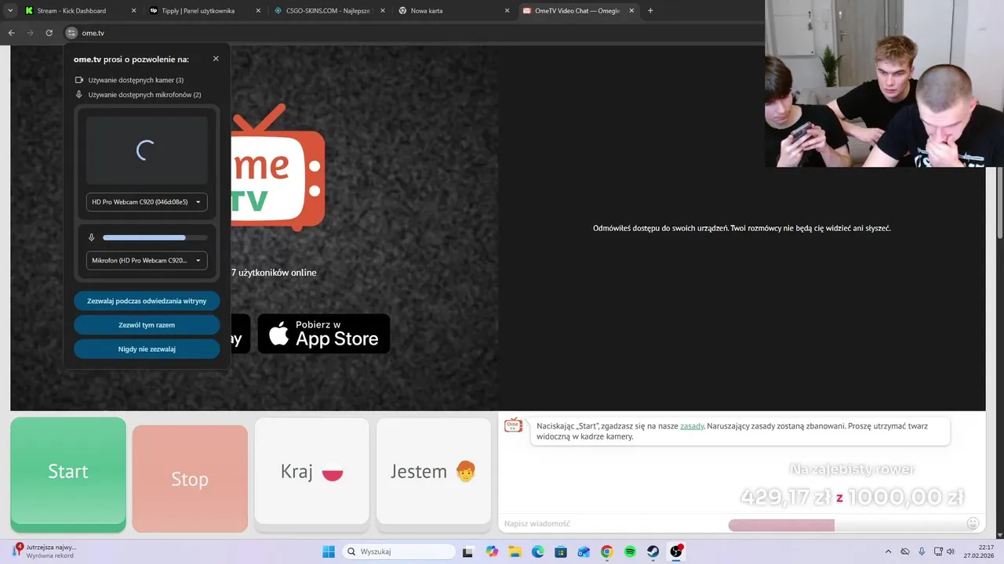Screen dimensions: 1004x564
Task: Click the OmeTV avatar icon in chat
Action: (x=513, y=425)
